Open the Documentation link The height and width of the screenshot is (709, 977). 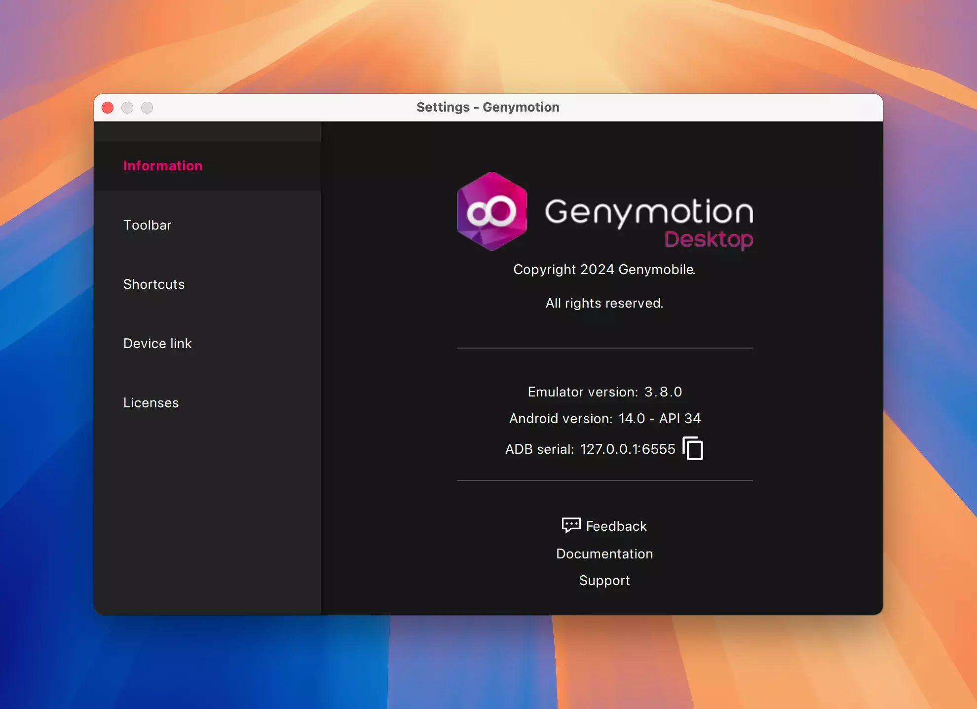604,554
